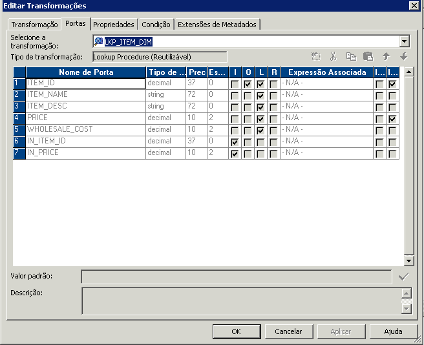
Task: Select the ITEM_DESC port name cell
Action: pos(86,107)
